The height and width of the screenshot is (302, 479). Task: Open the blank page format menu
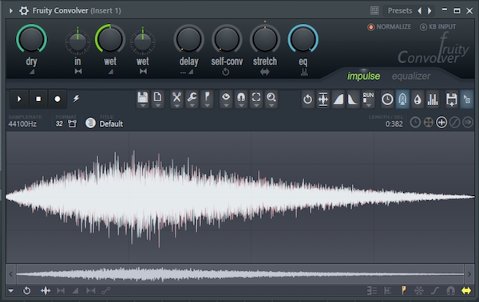tap(157, 99)
